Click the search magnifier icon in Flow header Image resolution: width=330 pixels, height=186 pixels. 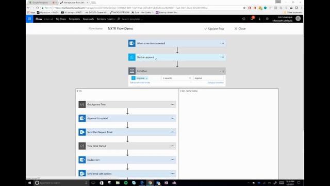tap(119, 19)
